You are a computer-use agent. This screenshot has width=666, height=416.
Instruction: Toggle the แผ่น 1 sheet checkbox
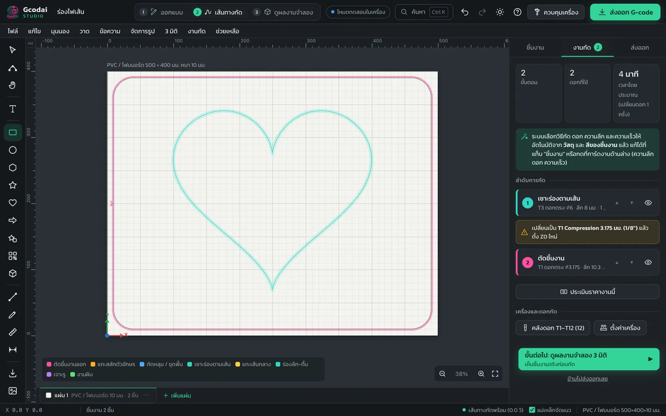pyautogui.click(x=49, y=395)
